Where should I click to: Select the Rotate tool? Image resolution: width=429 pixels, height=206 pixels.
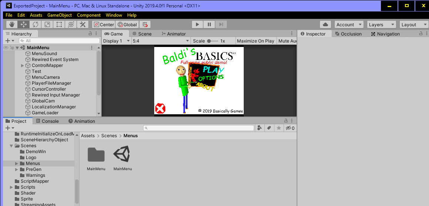tap(35, 24)
